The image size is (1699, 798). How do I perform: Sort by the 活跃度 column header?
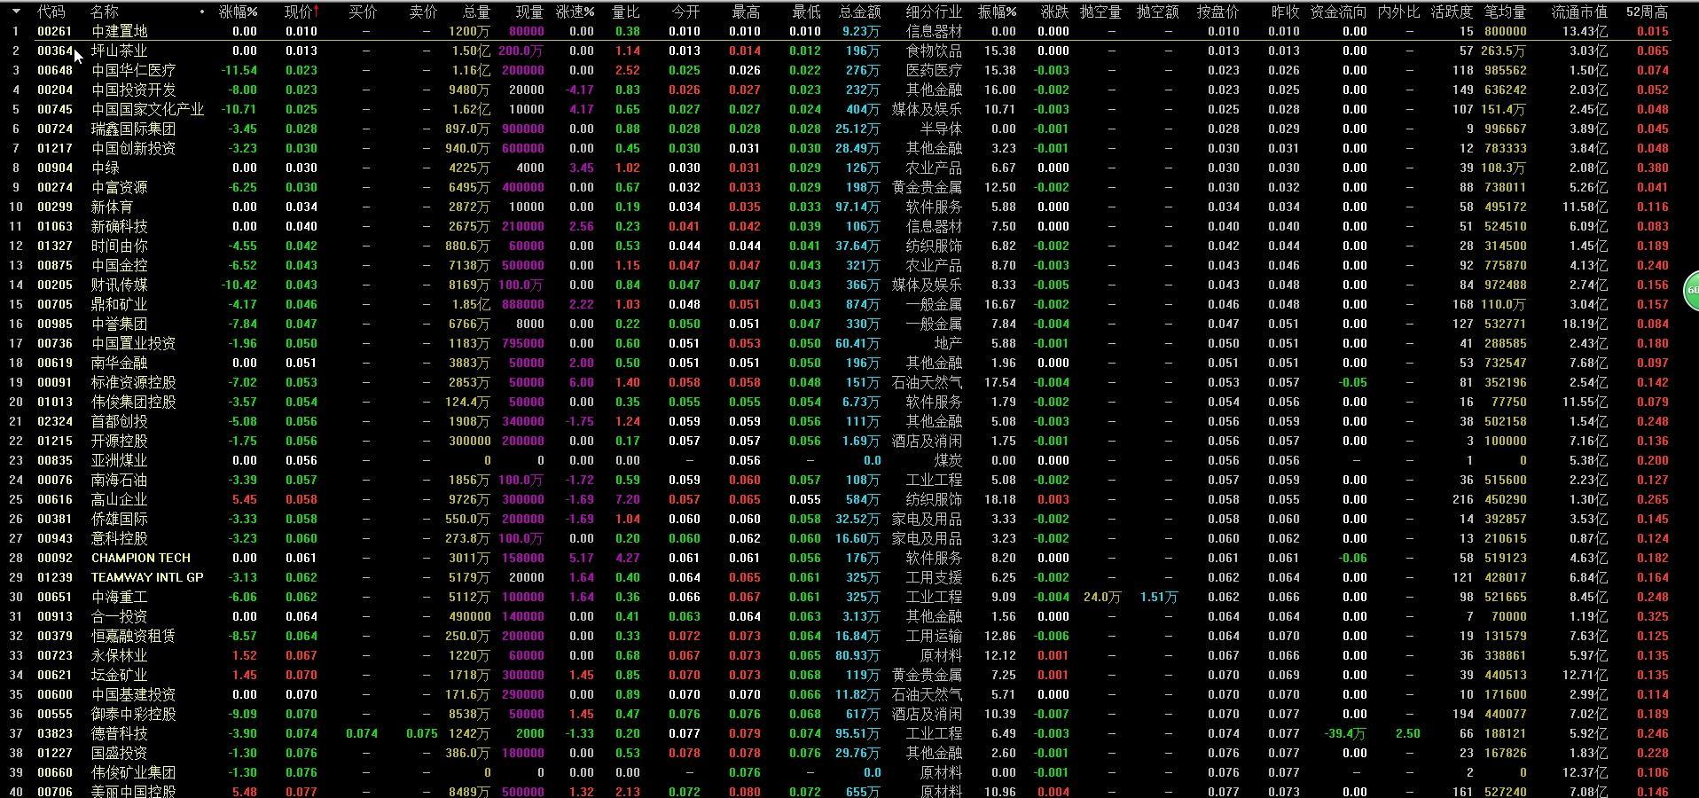pos(1452,12)
